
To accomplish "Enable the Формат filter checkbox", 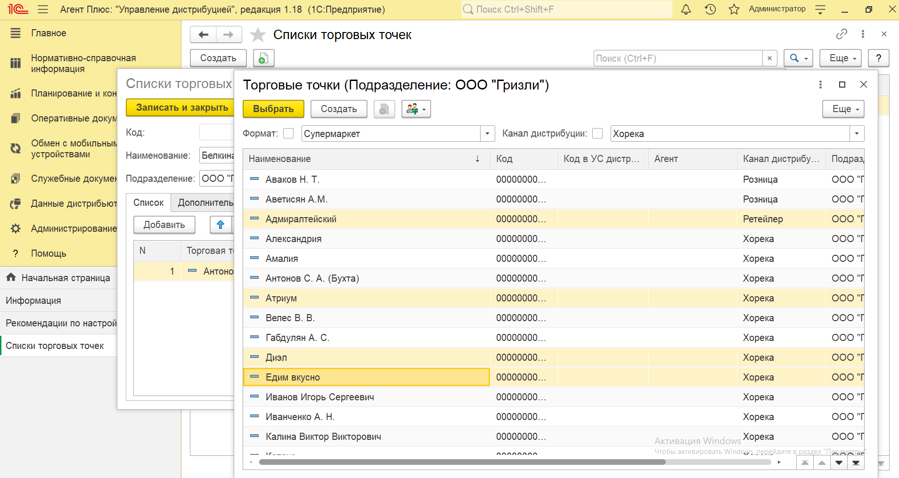I will pyautogui.click(x=288, y=133).
